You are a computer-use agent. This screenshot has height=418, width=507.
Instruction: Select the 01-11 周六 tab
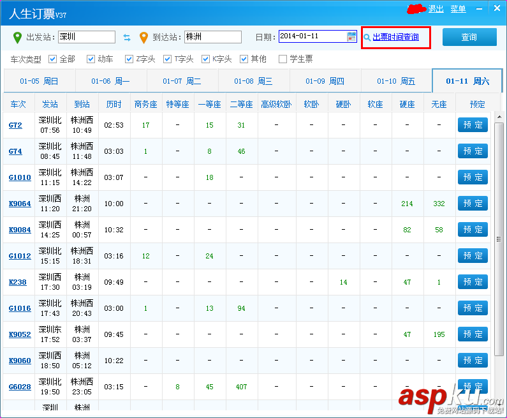(x=467, y=81)
